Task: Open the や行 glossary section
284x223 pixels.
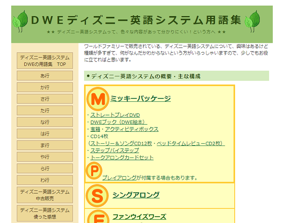Action: coord(45,157)
